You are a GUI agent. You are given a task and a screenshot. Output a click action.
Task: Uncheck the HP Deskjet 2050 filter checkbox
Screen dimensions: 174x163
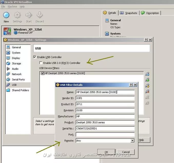(x=43, y=73)
